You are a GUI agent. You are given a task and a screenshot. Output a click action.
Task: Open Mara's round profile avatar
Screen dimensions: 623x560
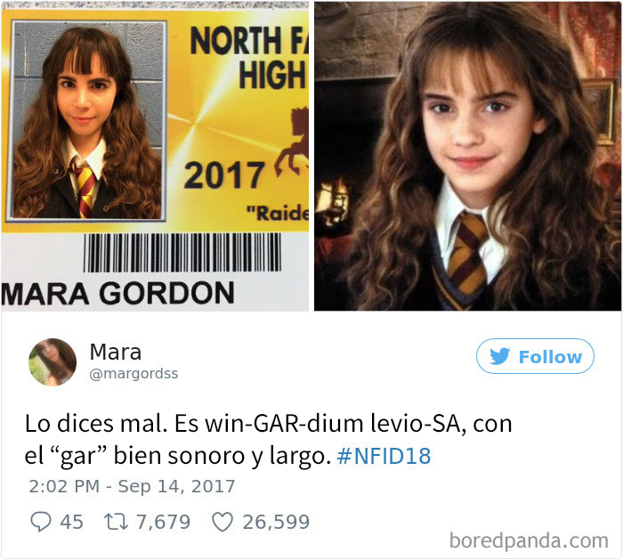[53, 362]
